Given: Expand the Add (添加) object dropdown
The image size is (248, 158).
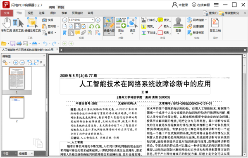Looking at the screenshot, I should tap(121, 34).
